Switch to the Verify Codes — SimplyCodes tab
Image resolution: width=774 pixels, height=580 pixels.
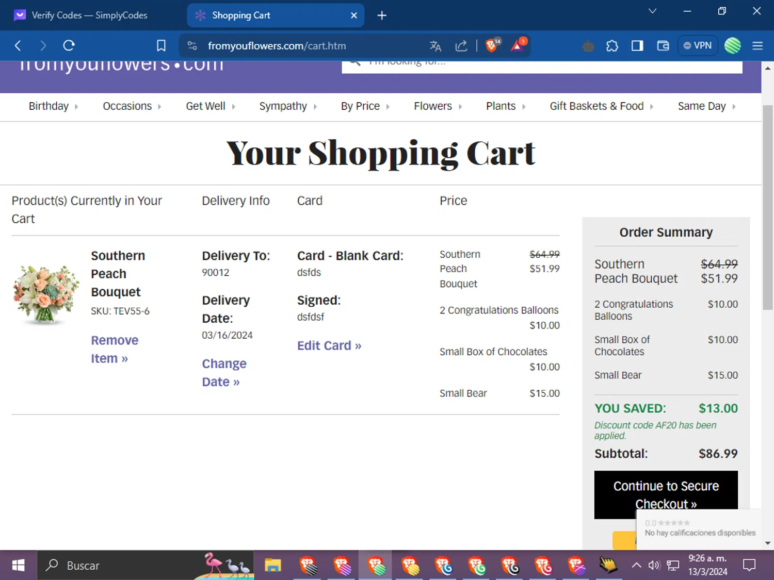(89, 15)
